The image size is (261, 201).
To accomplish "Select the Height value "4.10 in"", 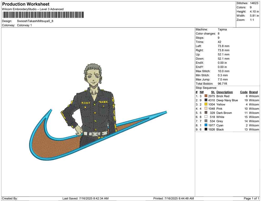I will tap(254, 12).
